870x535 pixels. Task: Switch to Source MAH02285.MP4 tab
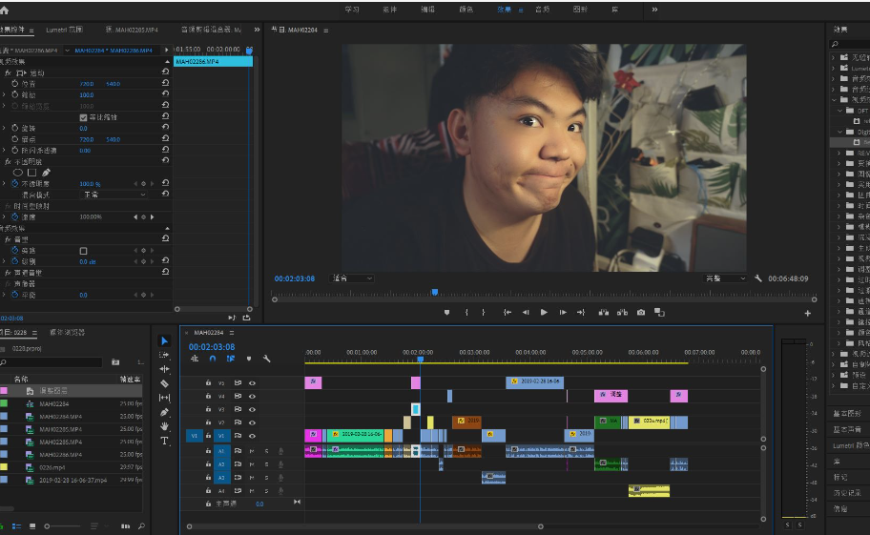point(132,30)
